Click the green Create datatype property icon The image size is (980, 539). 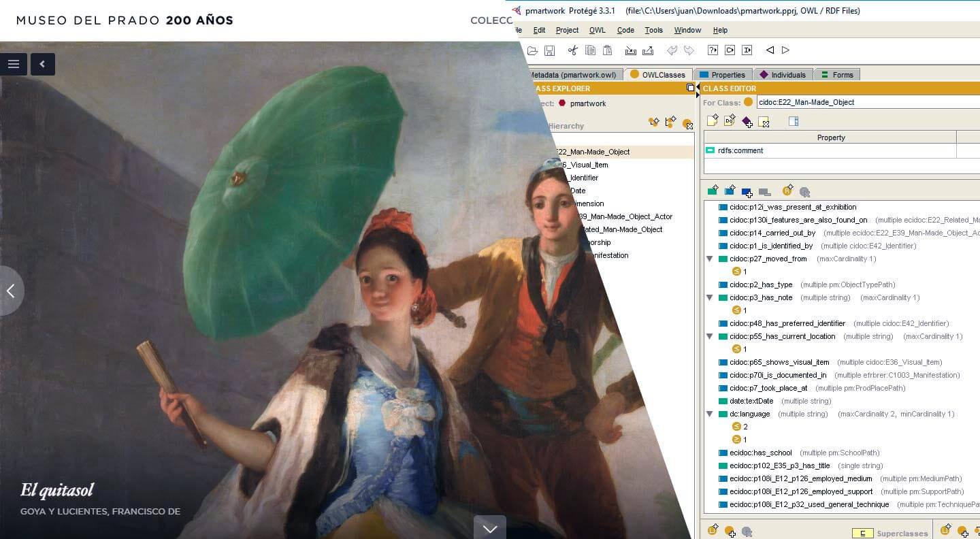tap(713, 191)
